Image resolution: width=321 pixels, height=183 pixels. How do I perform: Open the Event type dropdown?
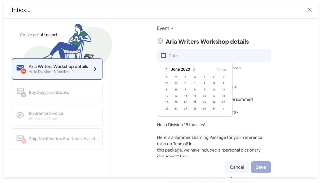click(165, 28)
